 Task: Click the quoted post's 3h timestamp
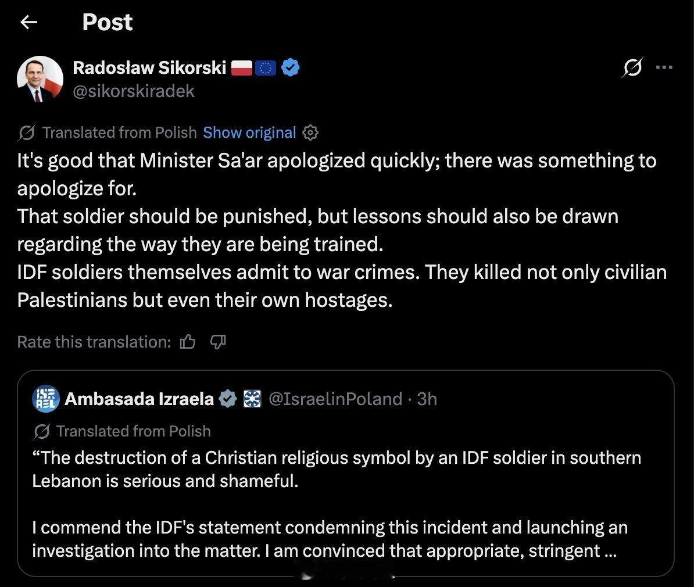tap(427, 399)
